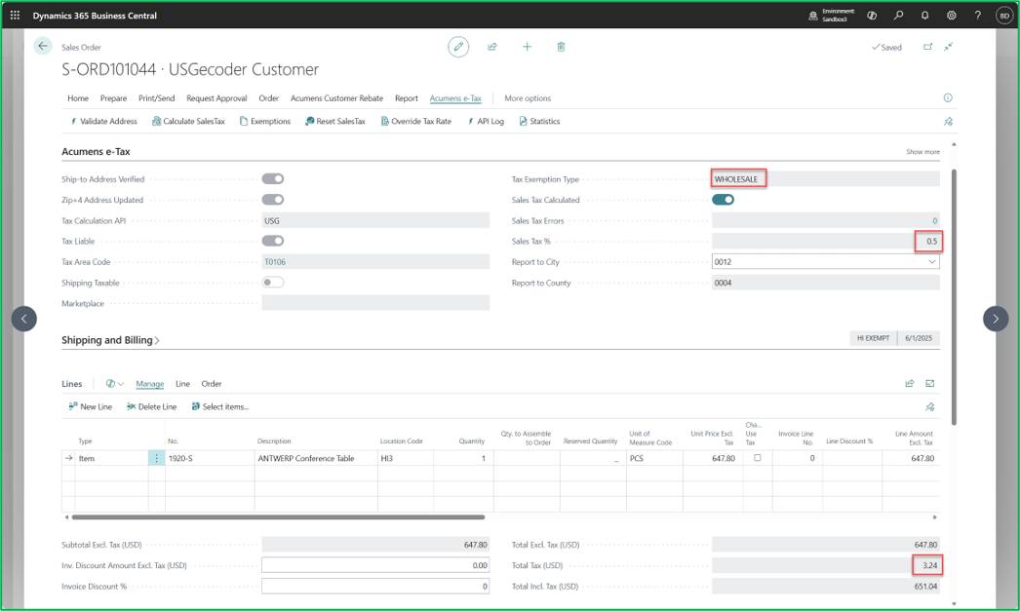This screenshot has width=1020, height=611.
Task: Create a new record with plus icon
Action: click(527, 47)
